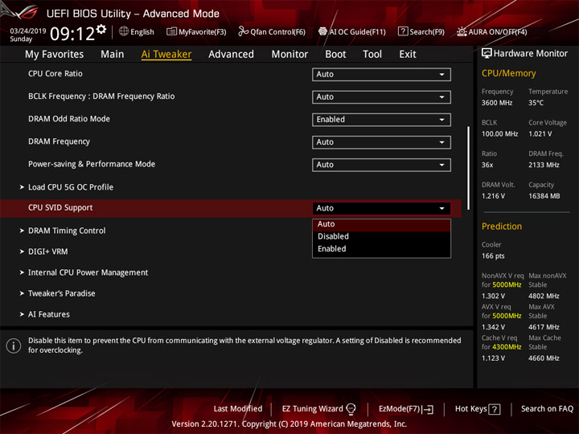Open the DRAM Frequency dropdown

pyautogui.click(x=381, y=142)
